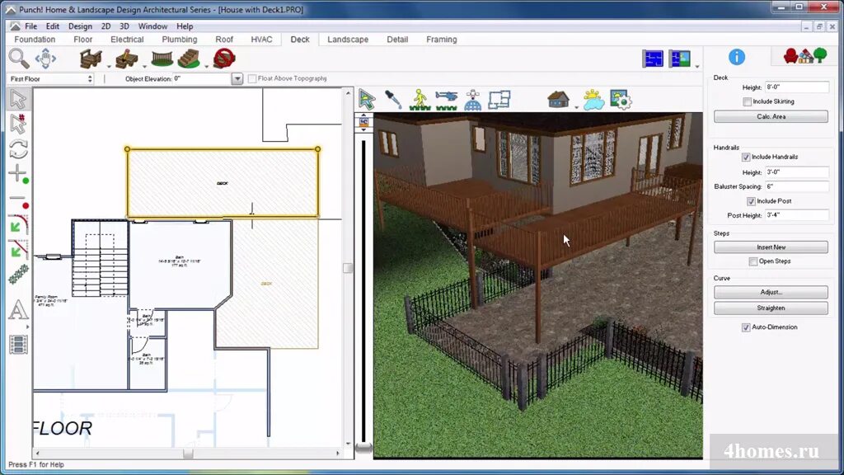Enable the Include Skirting checkbox
The height and width of the screenshot is (475, 844).
point(747,101)
